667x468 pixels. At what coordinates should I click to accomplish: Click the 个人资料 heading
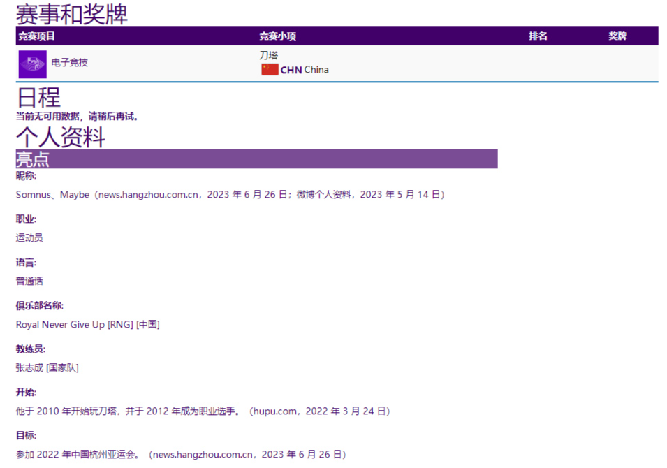coord(61,137)
